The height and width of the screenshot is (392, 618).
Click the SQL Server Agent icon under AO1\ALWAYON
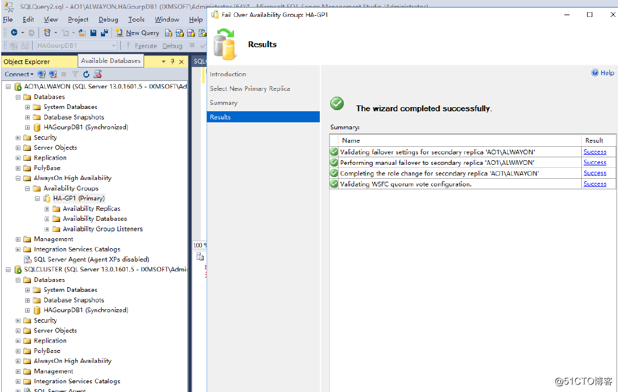tap(27, 259)
